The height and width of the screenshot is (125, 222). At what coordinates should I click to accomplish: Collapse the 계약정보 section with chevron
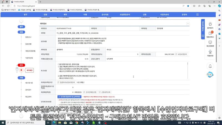click(188, 24)
